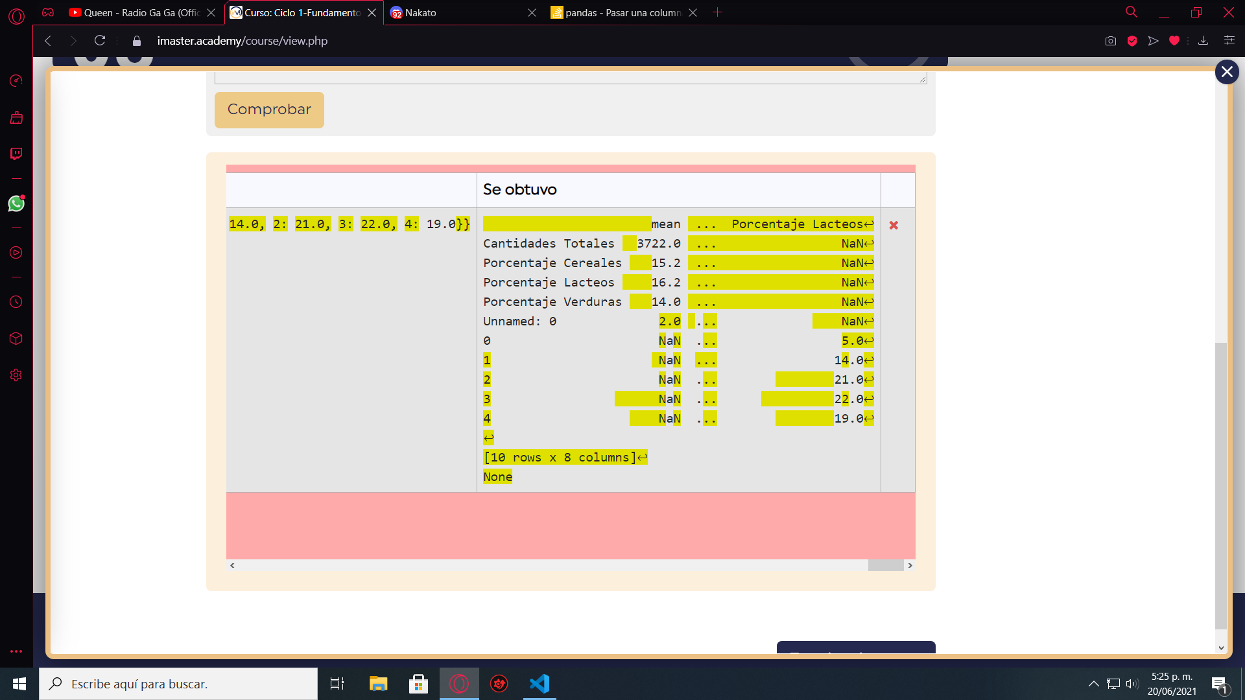Open Extensions cube icon in sidebar
This screenshot has height=700, width=1245.
(x=16, y=338)
